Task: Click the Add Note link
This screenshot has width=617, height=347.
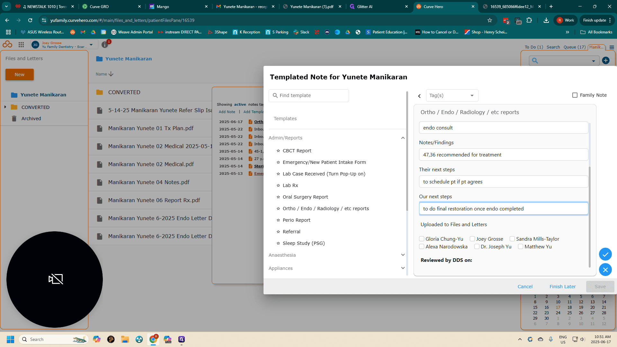Action: 227,112
